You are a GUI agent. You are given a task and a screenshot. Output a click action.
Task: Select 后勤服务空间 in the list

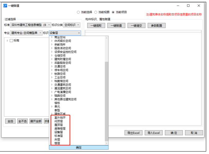click(62, 63)
